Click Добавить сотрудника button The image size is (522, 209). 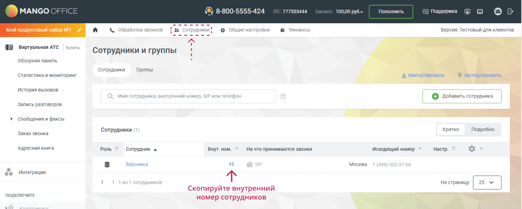462,96
